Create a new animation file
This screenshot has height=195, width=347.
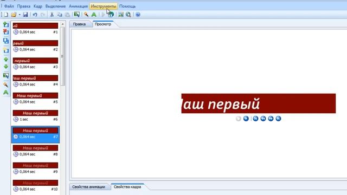6,15
